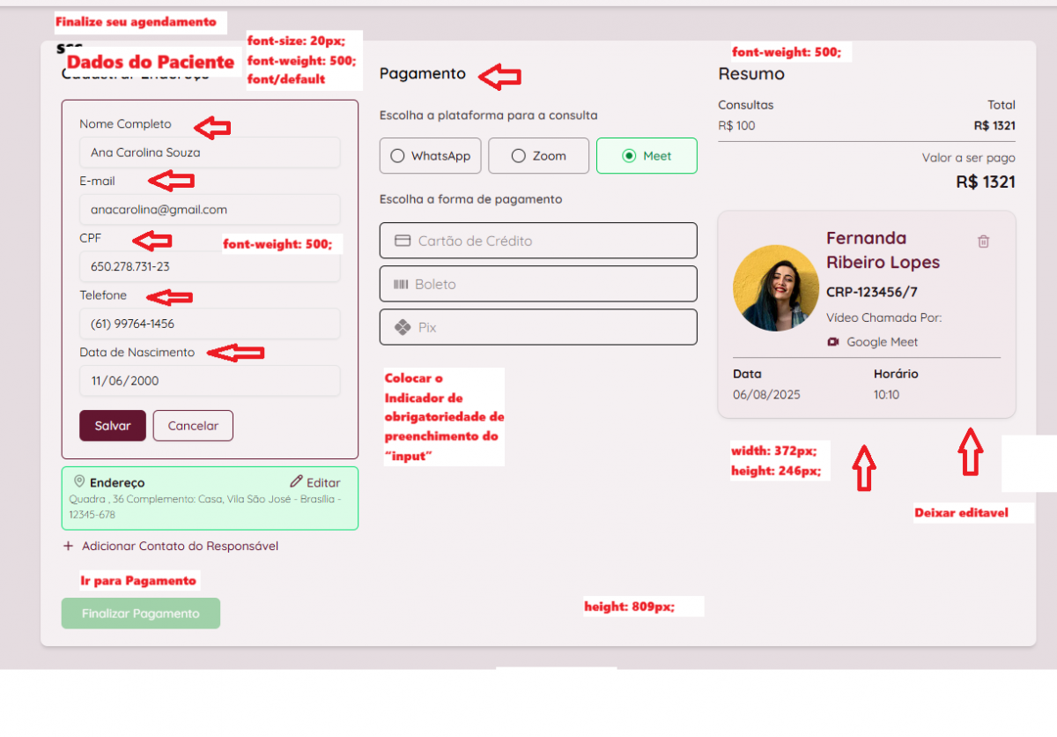
Task: Select the WhatsApp radio option
Action: coord(397,156)
